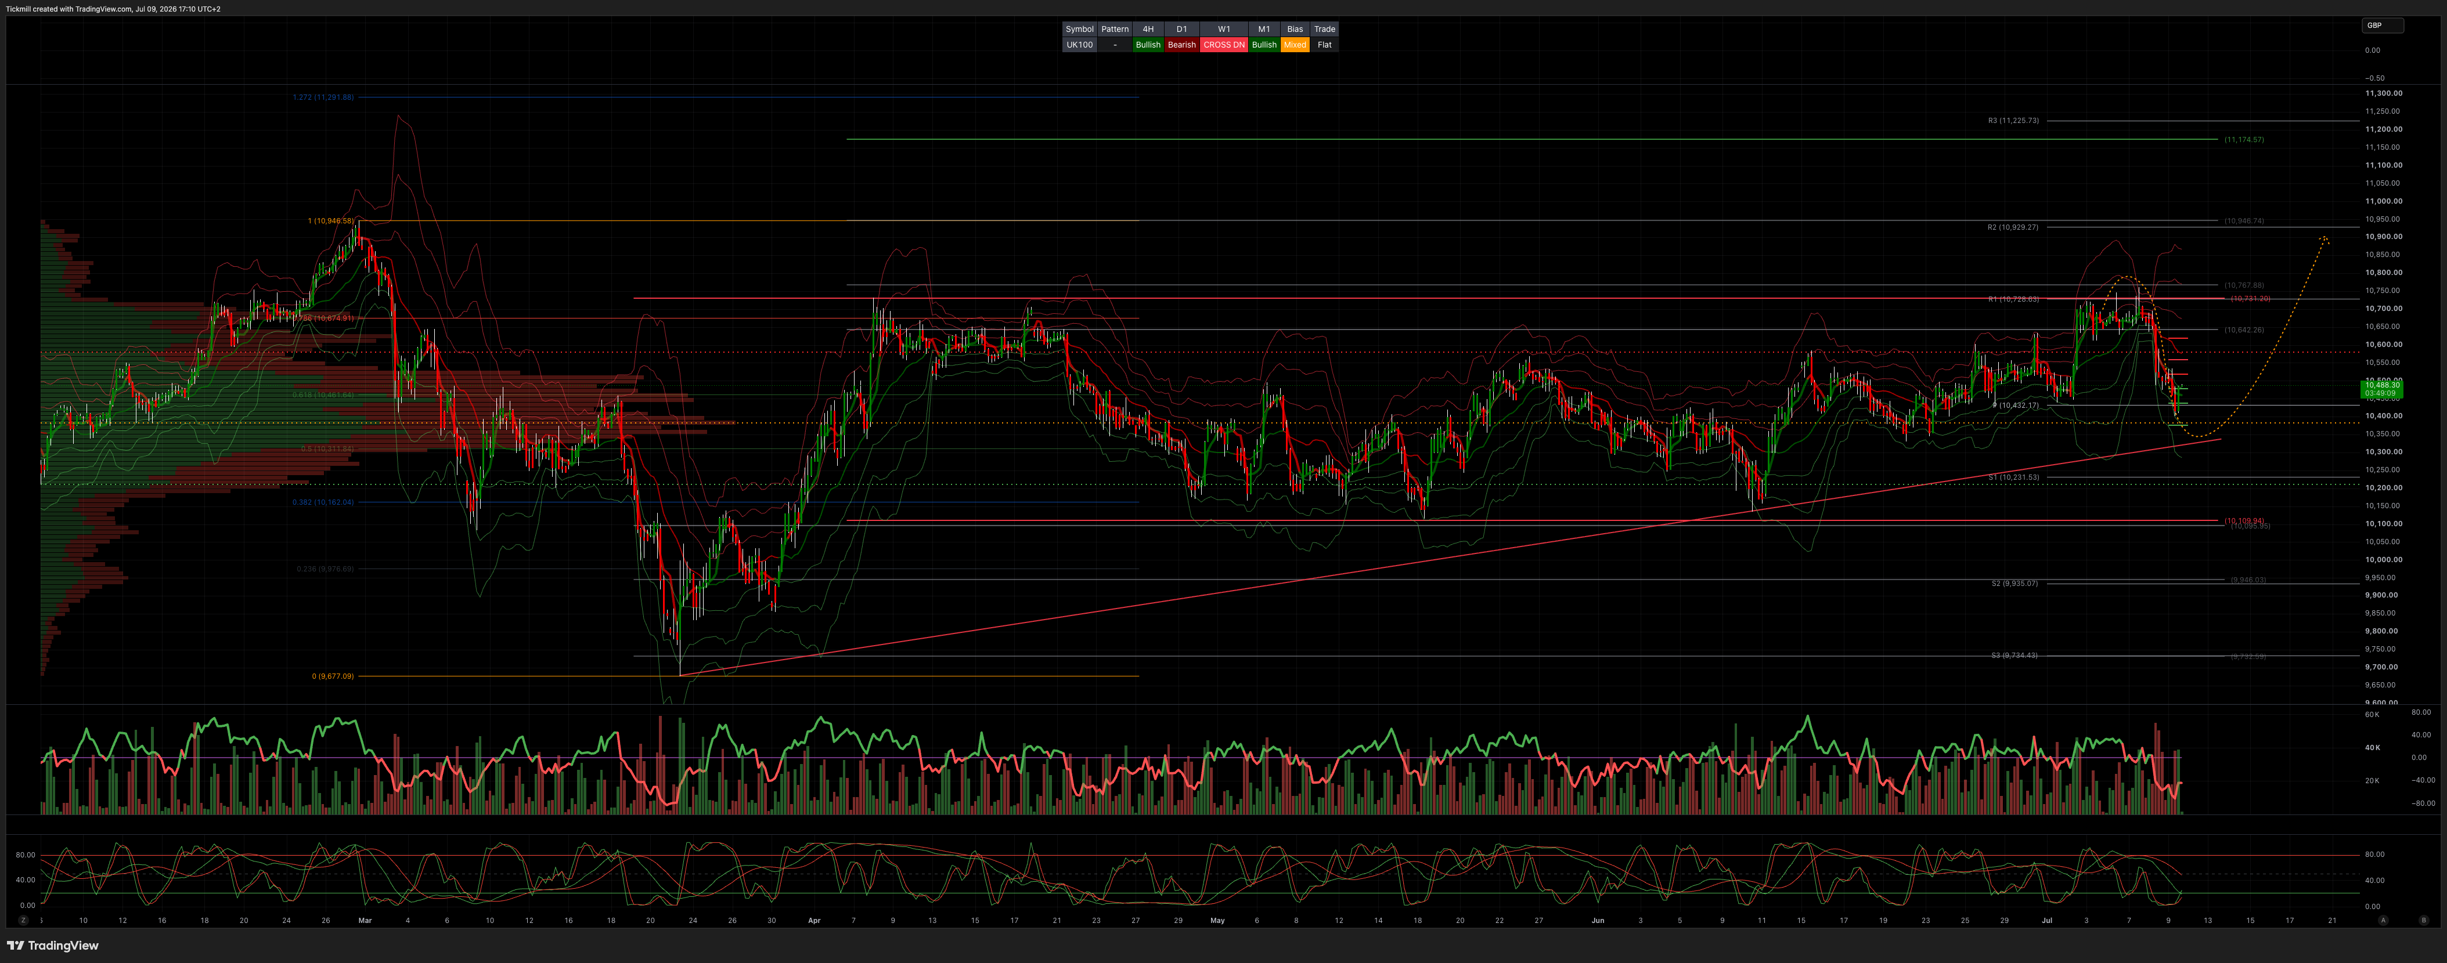Click the Z timezone button on time axis
Viewport: 2447px width, 963px height.
[24, 920]
